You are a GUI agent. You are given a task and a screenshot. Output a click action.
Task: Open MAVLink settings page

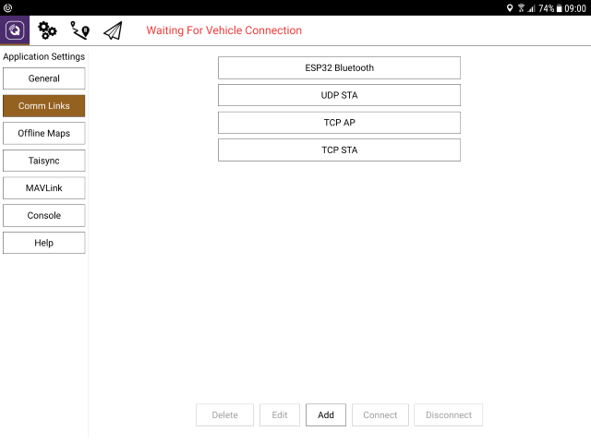click(x=44, y=188)
